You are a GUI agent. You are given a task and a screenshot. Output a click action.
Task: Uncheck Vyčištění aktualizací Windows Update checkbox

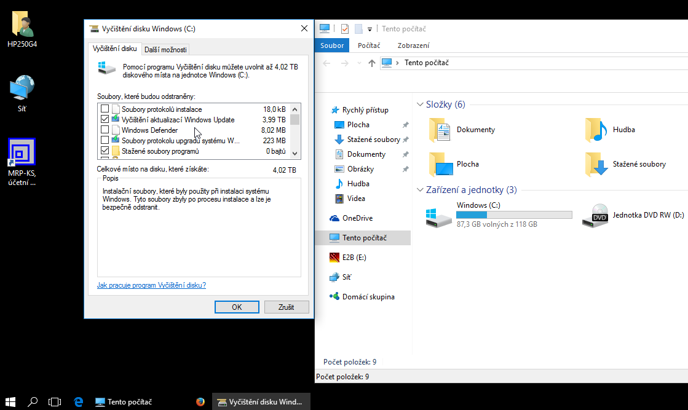click(105, 119)
